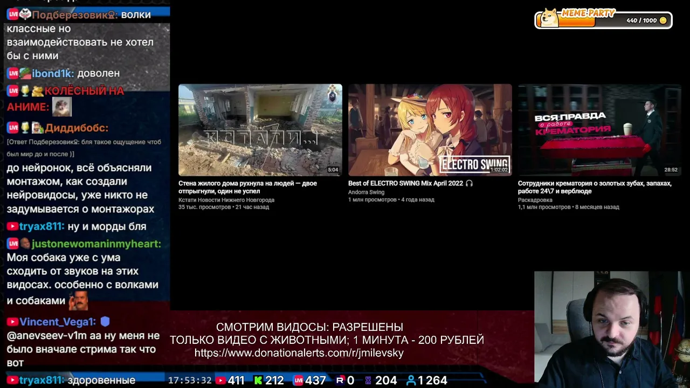Click the stream clock reading 17:53:32
The image size is (690, 388).
point(190,380)
